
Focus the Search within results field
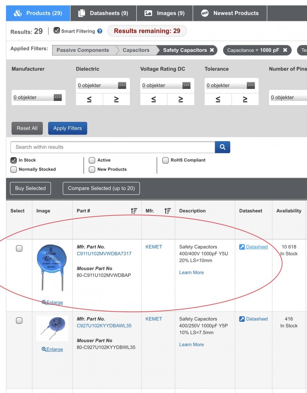113,147
